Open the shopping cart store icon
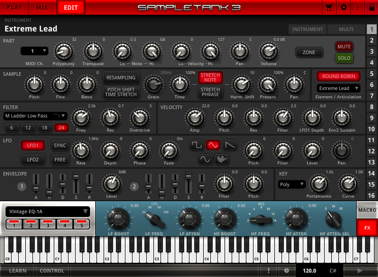Viewport: 378px width, 277px height. (x=329, y=7)
